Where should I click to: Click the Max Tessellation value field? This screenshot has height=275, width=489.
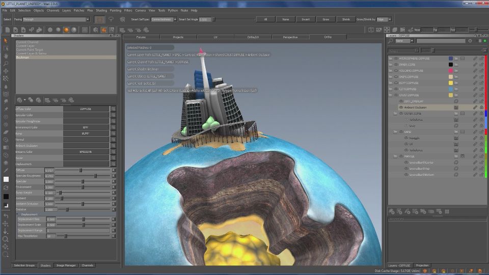(51, 236)
